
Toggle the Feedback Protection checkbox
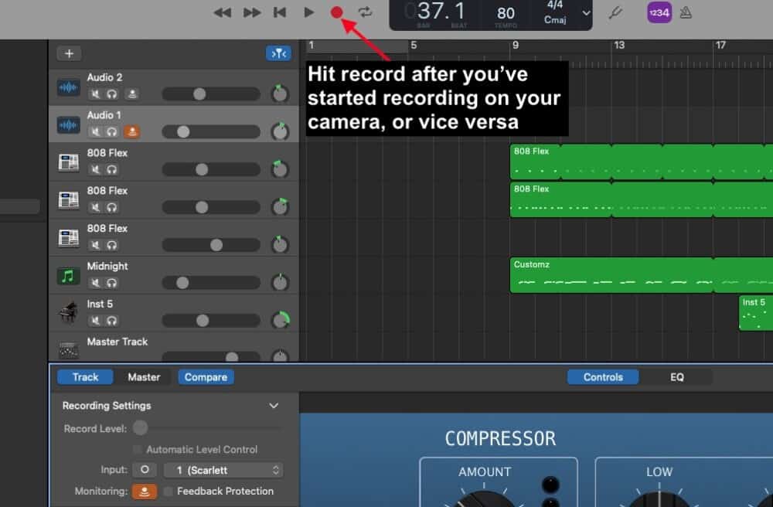point(168,492)
